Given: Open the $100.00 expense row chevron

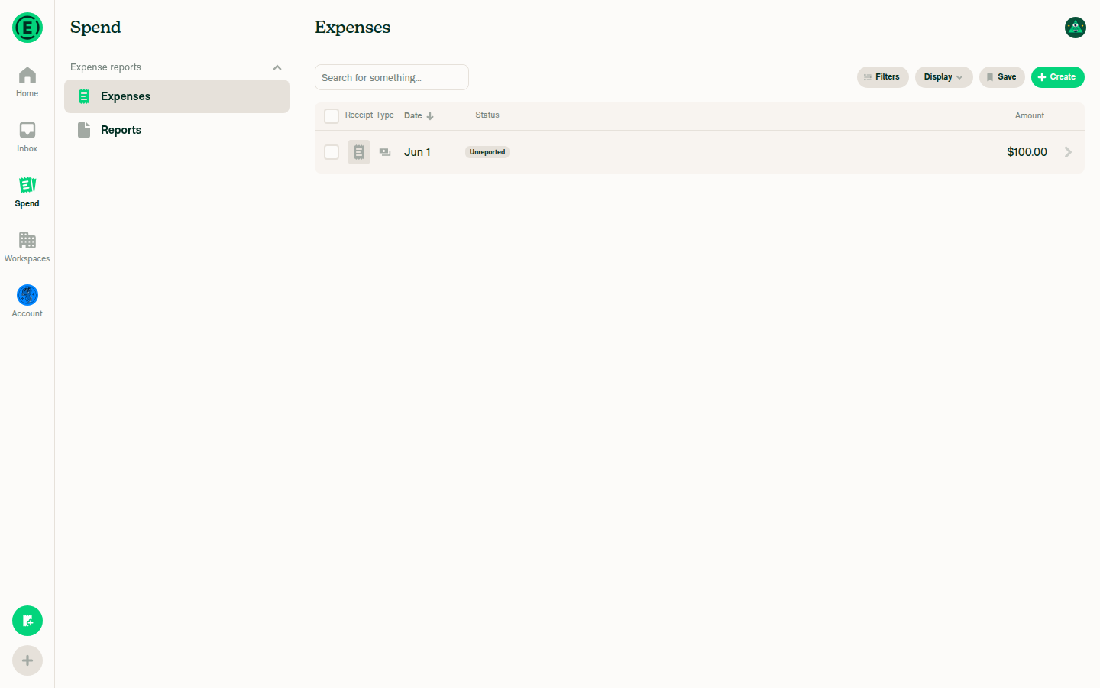Looking at the screenshot, I should click(x=1068, y=152).
